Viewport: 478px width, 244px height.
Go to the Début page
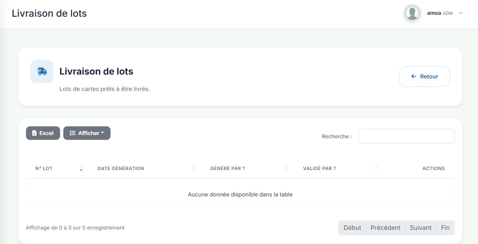click(x=352, y=228)
